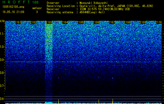Click the 0.9 frequency axis label
164x104 pixels.
pyautogui.click(x=2, y=60)
